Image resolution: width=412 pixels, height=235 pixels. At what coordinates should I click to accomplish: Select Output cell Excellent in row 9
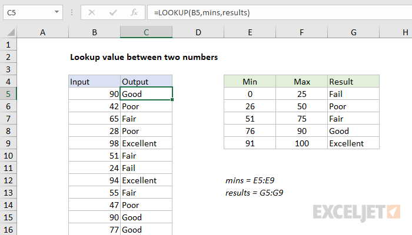pos(146,143)
